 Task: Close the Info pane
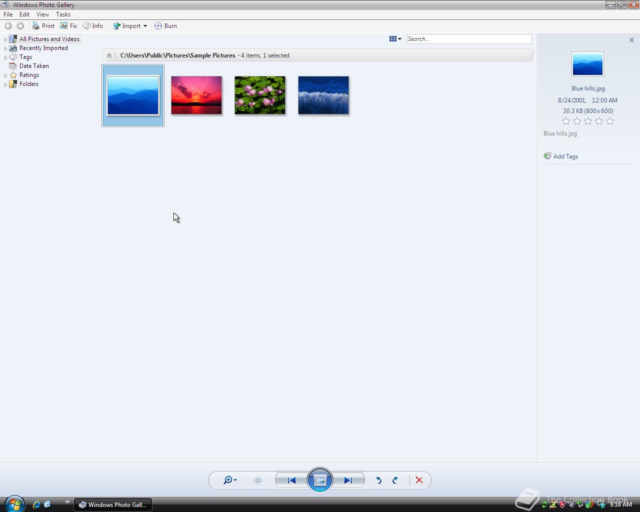coord(631,40)
